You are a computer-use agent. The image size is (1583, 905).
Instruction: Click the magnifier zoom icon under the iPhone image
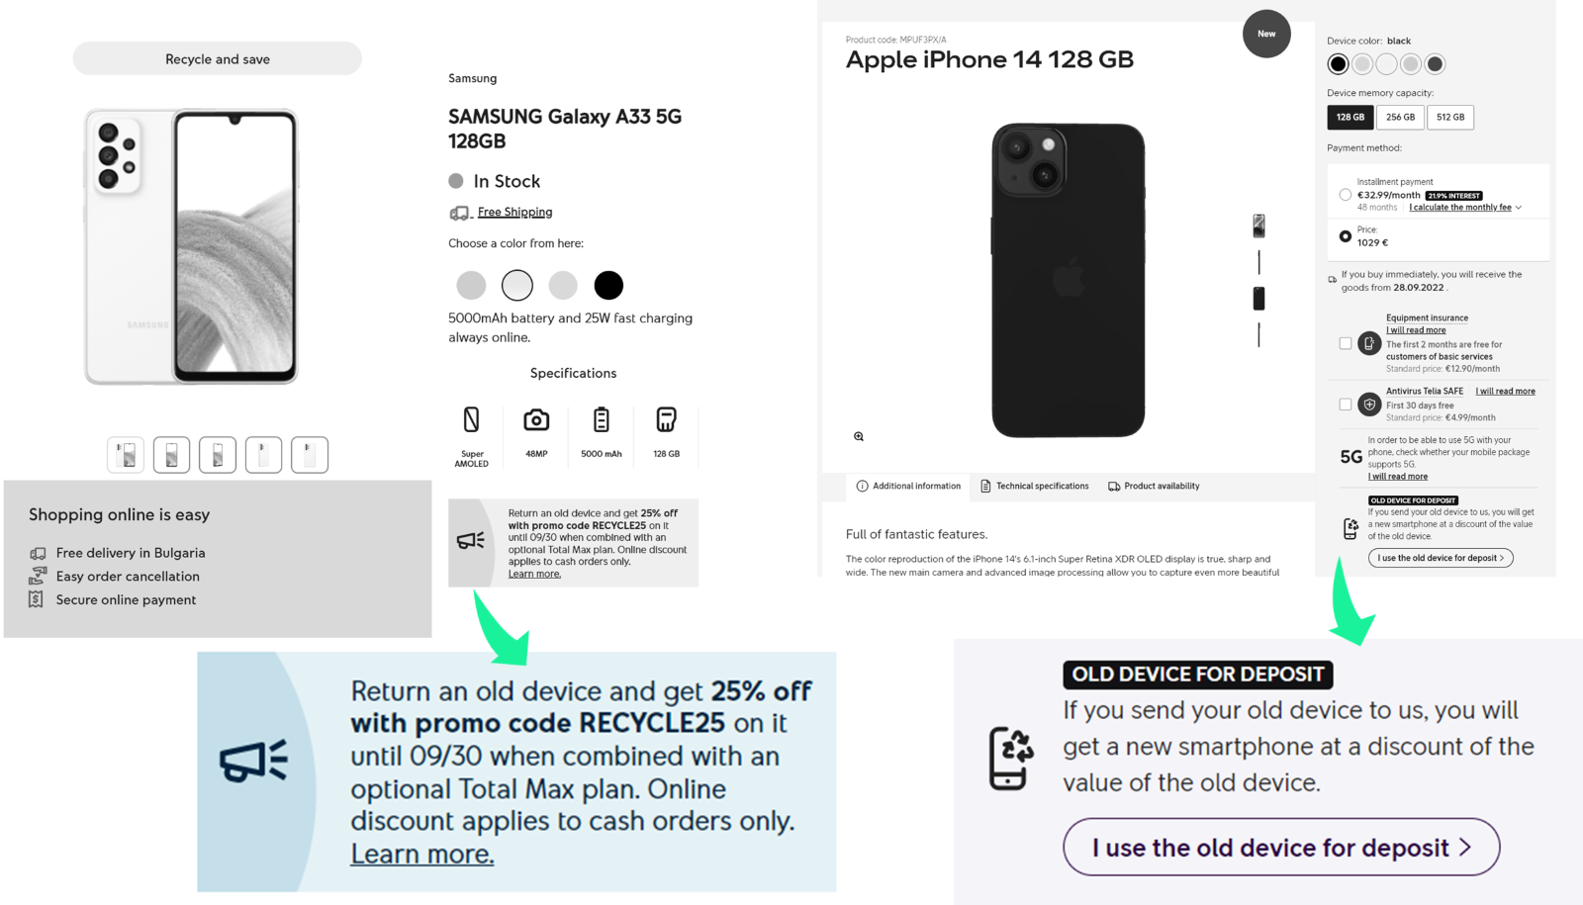click(859, 436)
